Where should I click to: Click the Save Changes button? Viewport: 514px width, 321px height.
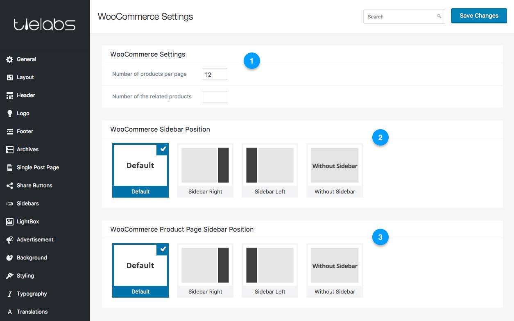tap(479, 16)
